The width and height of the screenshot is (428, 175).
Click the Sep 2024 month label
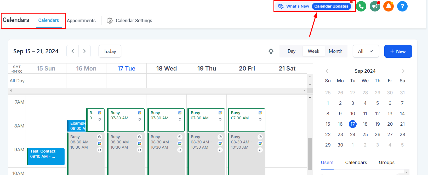pyautogui.click(x=365, y=71)
